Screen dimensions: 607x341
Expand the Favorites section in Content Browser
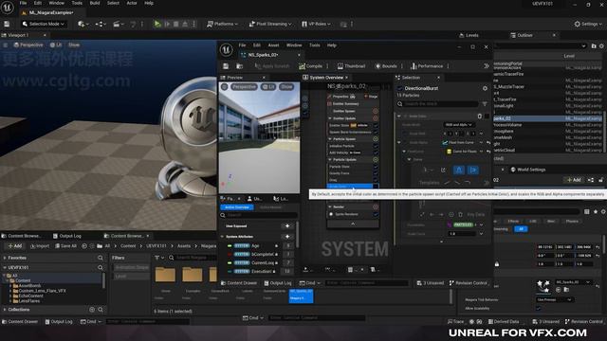coord(5,258)
